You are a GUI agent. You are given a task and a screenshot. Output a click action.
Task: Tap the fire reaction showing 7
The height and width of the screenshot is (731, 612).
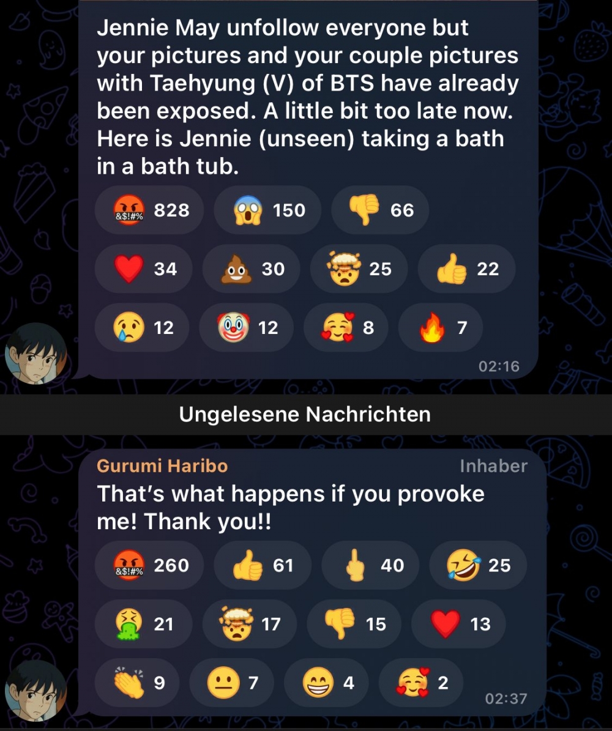point(441,328)
